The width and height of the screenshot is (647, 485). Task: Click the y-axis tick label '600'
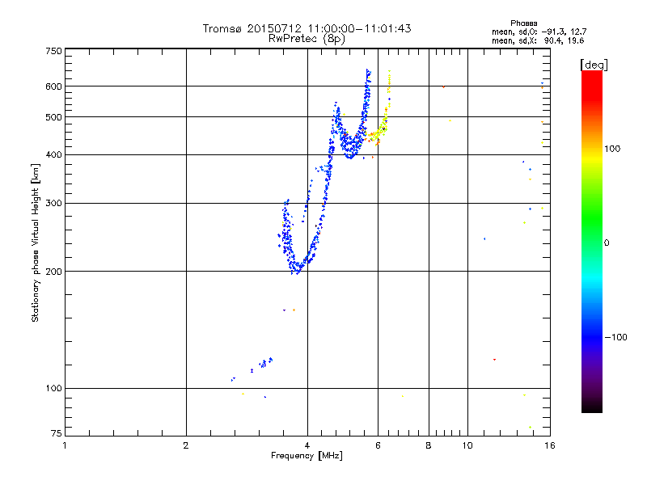(x=53, y=86)
